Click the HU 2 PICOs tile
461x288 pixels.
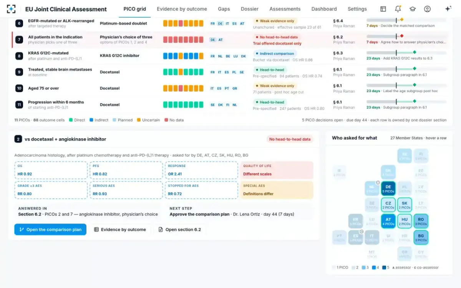point(405,221)
